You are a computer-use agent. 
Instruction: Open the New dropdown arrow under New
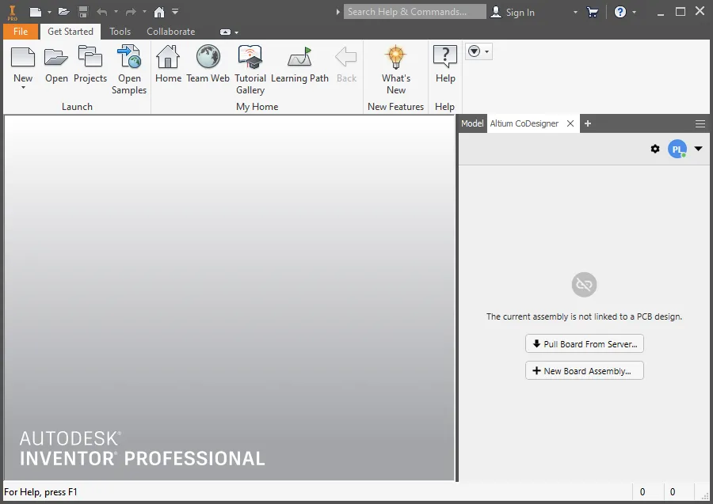click(x=23, y=88)
